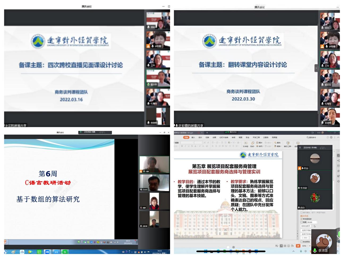Image resolution: width=344 pixels, height=258 pixels.
Task: Insert a picture with the 图片 tool
Action: pos(259,143)
